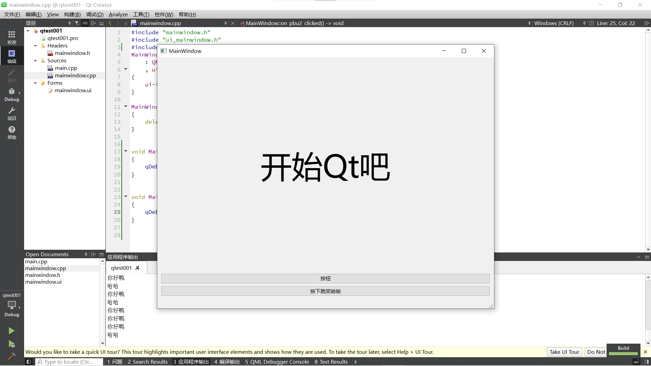The width and height of the screenshot is (651, 366).
Task: Click the Build hammer icon
Action: coord(12,356)
